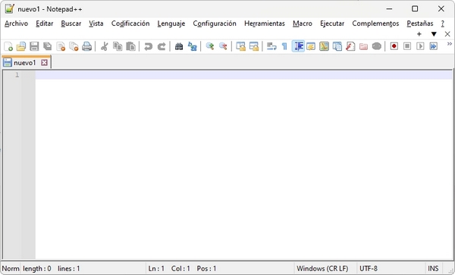Open the Lenguaje menu
This screenshot has width=455, height=275.
tap(171, 23)
